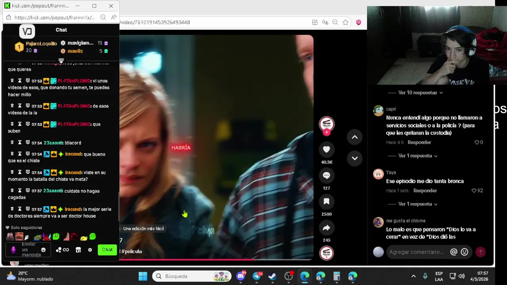This screenshot has width=507, height=285.
Task: Open the Windows Start menu
Action: tap(143, 276)
